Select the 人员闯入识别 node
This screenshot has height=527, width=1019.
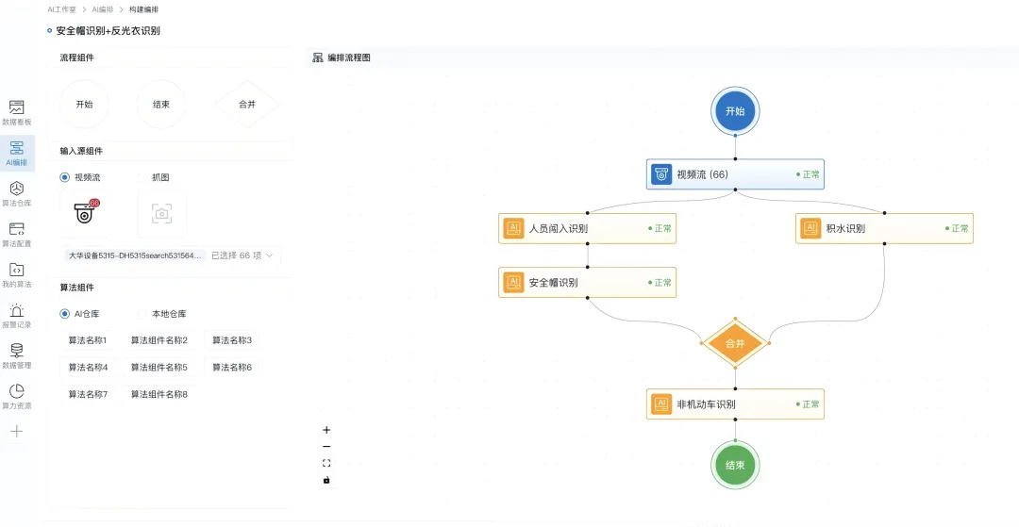[x=588, y=228]
